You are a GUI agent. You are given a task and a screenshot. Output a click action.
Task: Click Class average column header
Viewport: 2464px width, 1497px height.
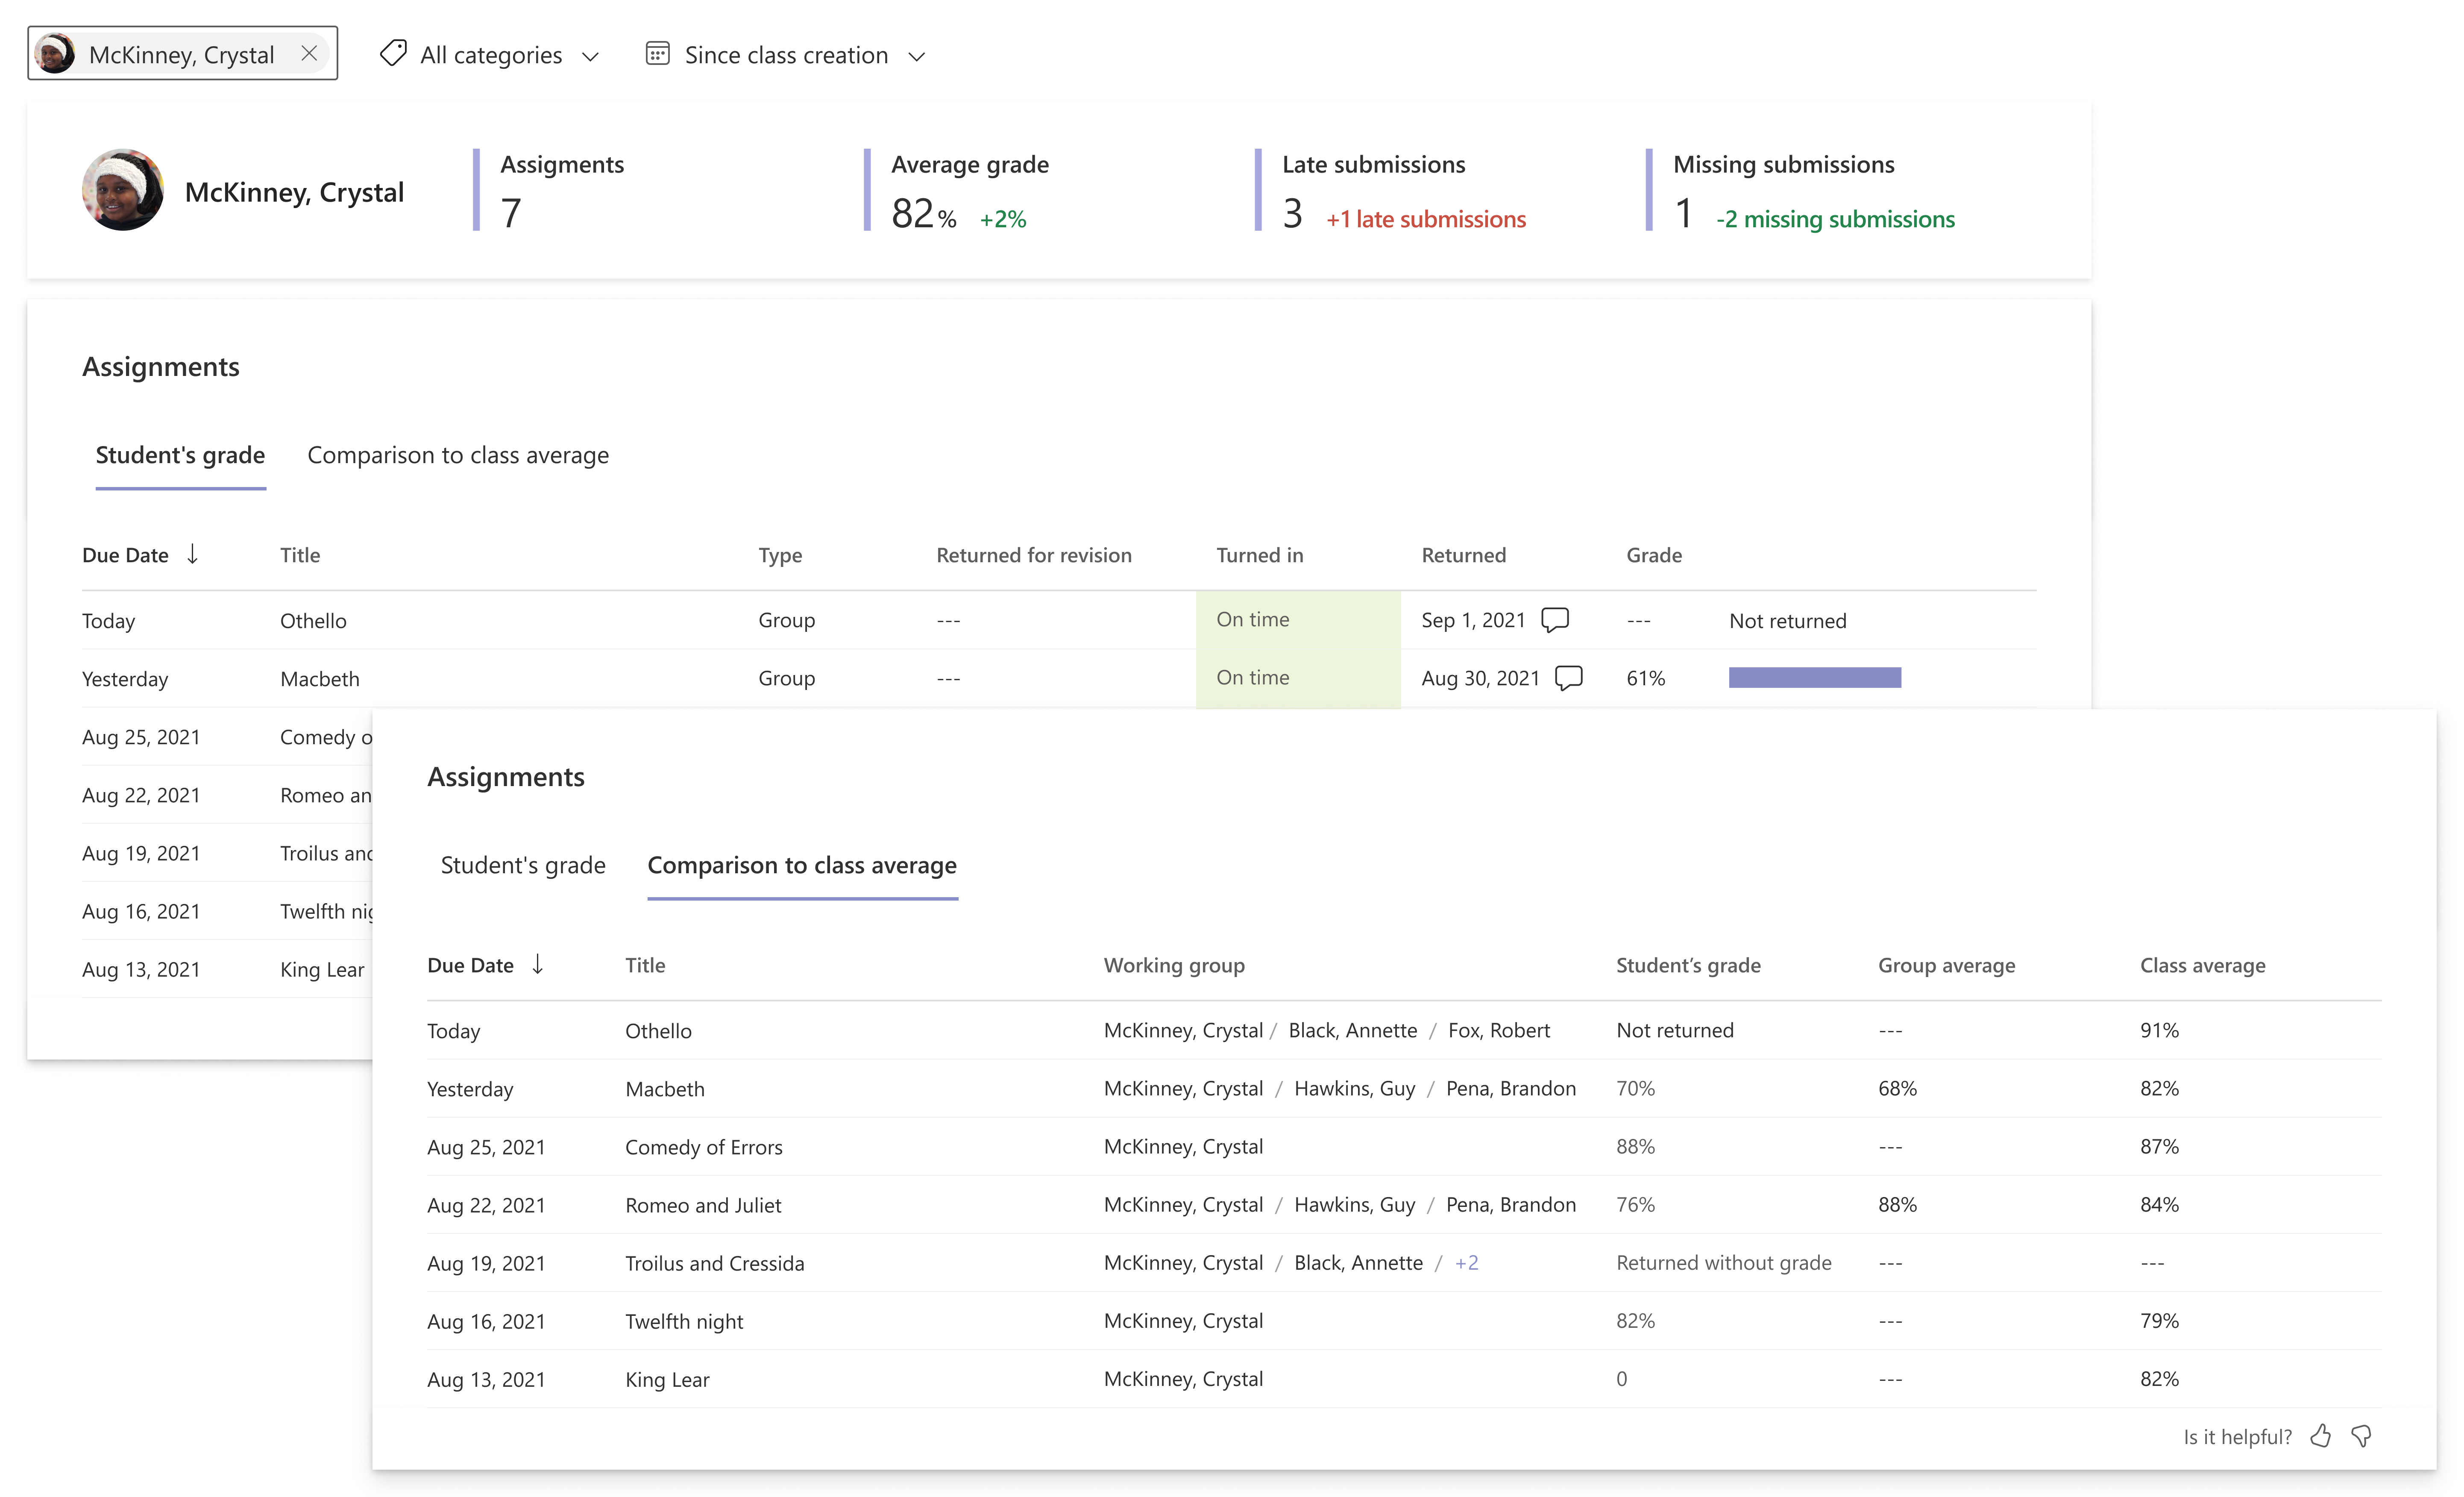click(2202, 965)
